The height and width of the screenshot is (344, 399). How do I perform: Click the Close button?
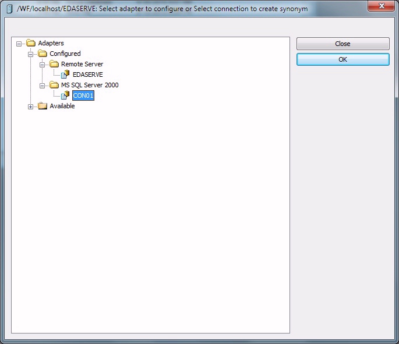[x=342, y=44]
